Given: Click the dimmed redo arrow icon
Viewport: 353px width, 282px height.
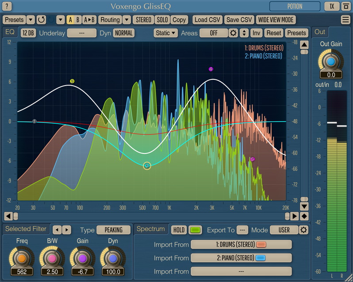Looking at the screenshot, I should [x=51, y=20].
